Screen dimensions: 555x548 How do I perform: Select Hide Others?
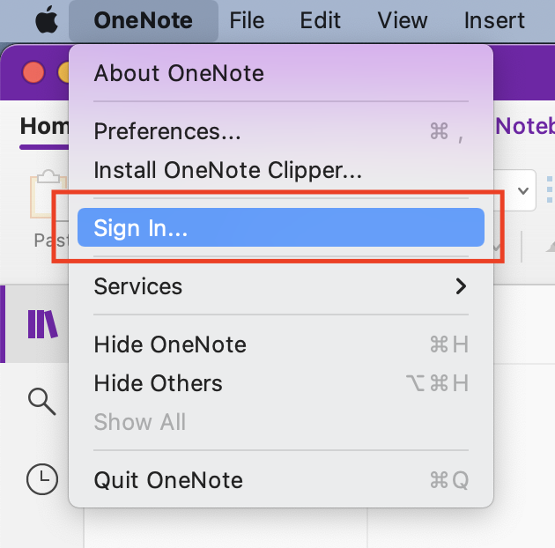[x=158, y=383]
